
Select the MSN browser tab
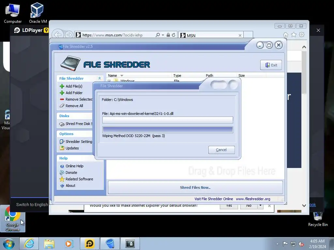(x=211, y=35)
